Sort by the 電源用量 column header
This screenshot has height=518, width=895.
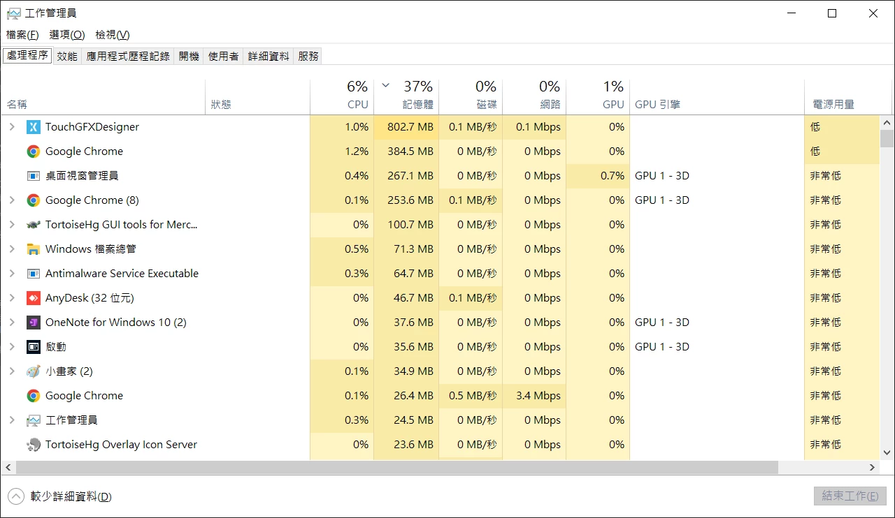coord(842,97)
